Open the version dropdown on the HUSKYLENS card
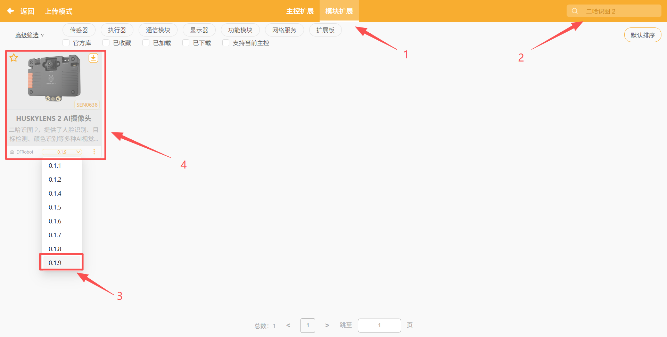667x337 pixels. click(x=61, y=151)
